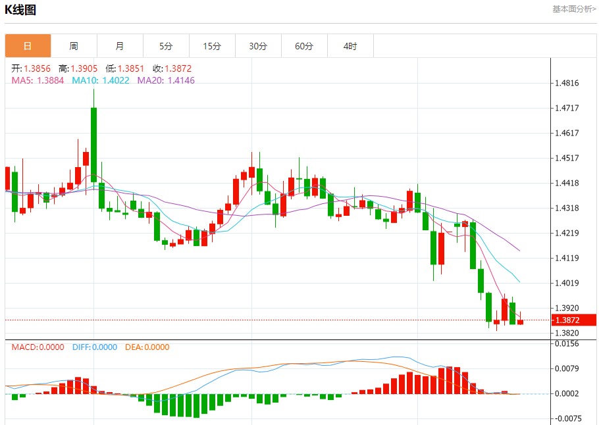Click the last small red candlestick
Screen dimensions: 599x425
[520, 322]
